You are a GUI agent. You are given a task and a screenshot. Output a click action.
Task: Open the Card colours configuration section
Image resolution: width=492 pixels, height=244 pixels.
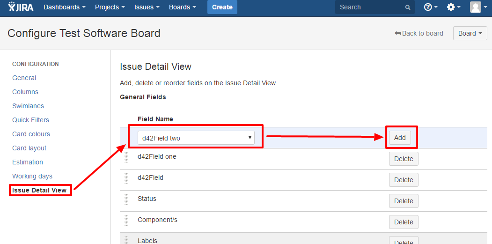31,134
